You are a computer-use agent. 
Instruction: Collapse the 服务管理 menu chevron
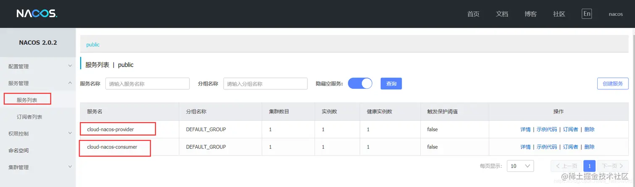coord(70,83)
